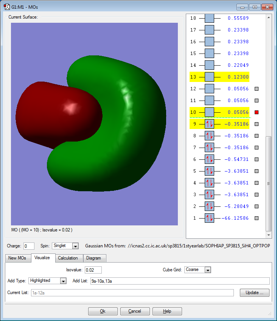The height and width of the screenshot is (321, 277).
Task: Click scroll up arrow in MO list
Action: coord(269,17)
